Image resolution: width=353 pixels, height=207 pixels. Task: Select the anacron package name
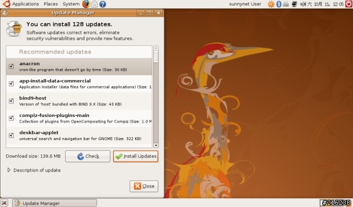(x=29, y=63)
